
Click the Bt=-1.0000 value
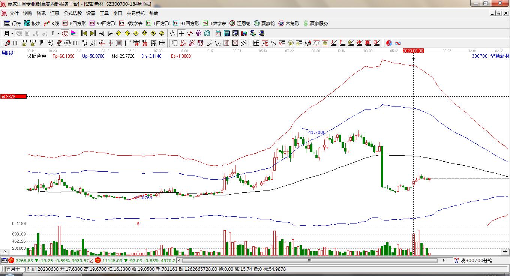point(181,56)
